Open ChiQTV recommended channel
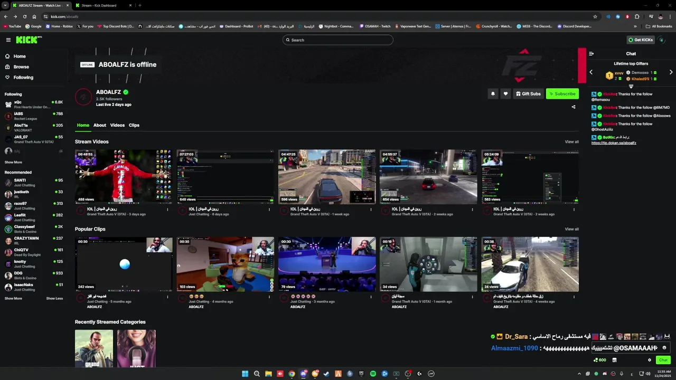Viewport: 676px width, 380px height. point(34,252)
